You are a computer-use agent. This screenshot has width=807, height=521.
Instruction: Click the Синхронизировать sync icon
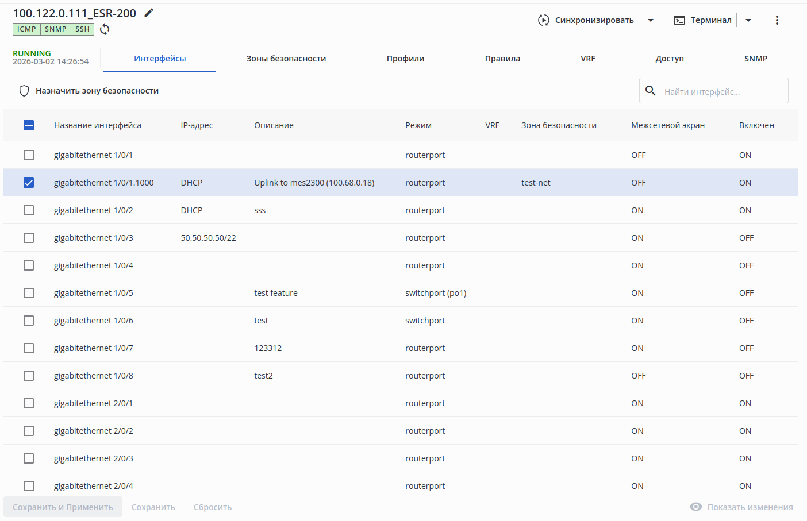(543, 20)
